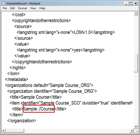This screenshot has width=140, height=135.
Task: Click 'Sample Course' text inside item title
Action: coord(39,109)
